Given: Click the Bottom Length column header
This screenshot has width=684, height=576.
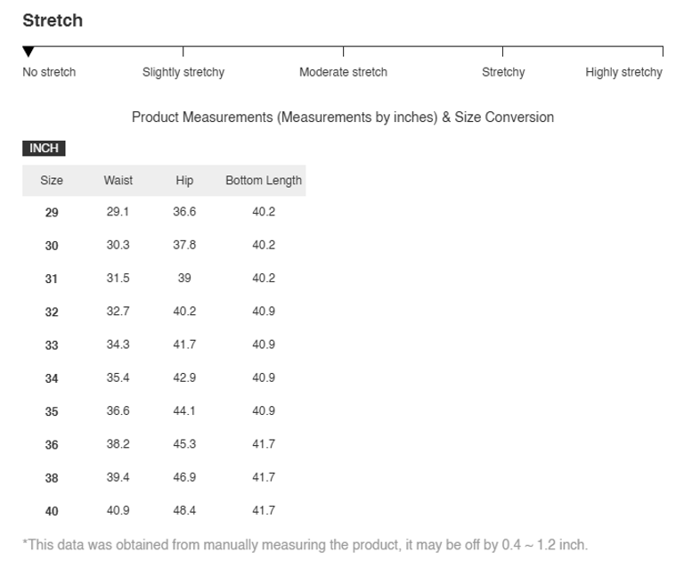Looking at the screenshot, I should pyautogui.click(x=264, y=181).
